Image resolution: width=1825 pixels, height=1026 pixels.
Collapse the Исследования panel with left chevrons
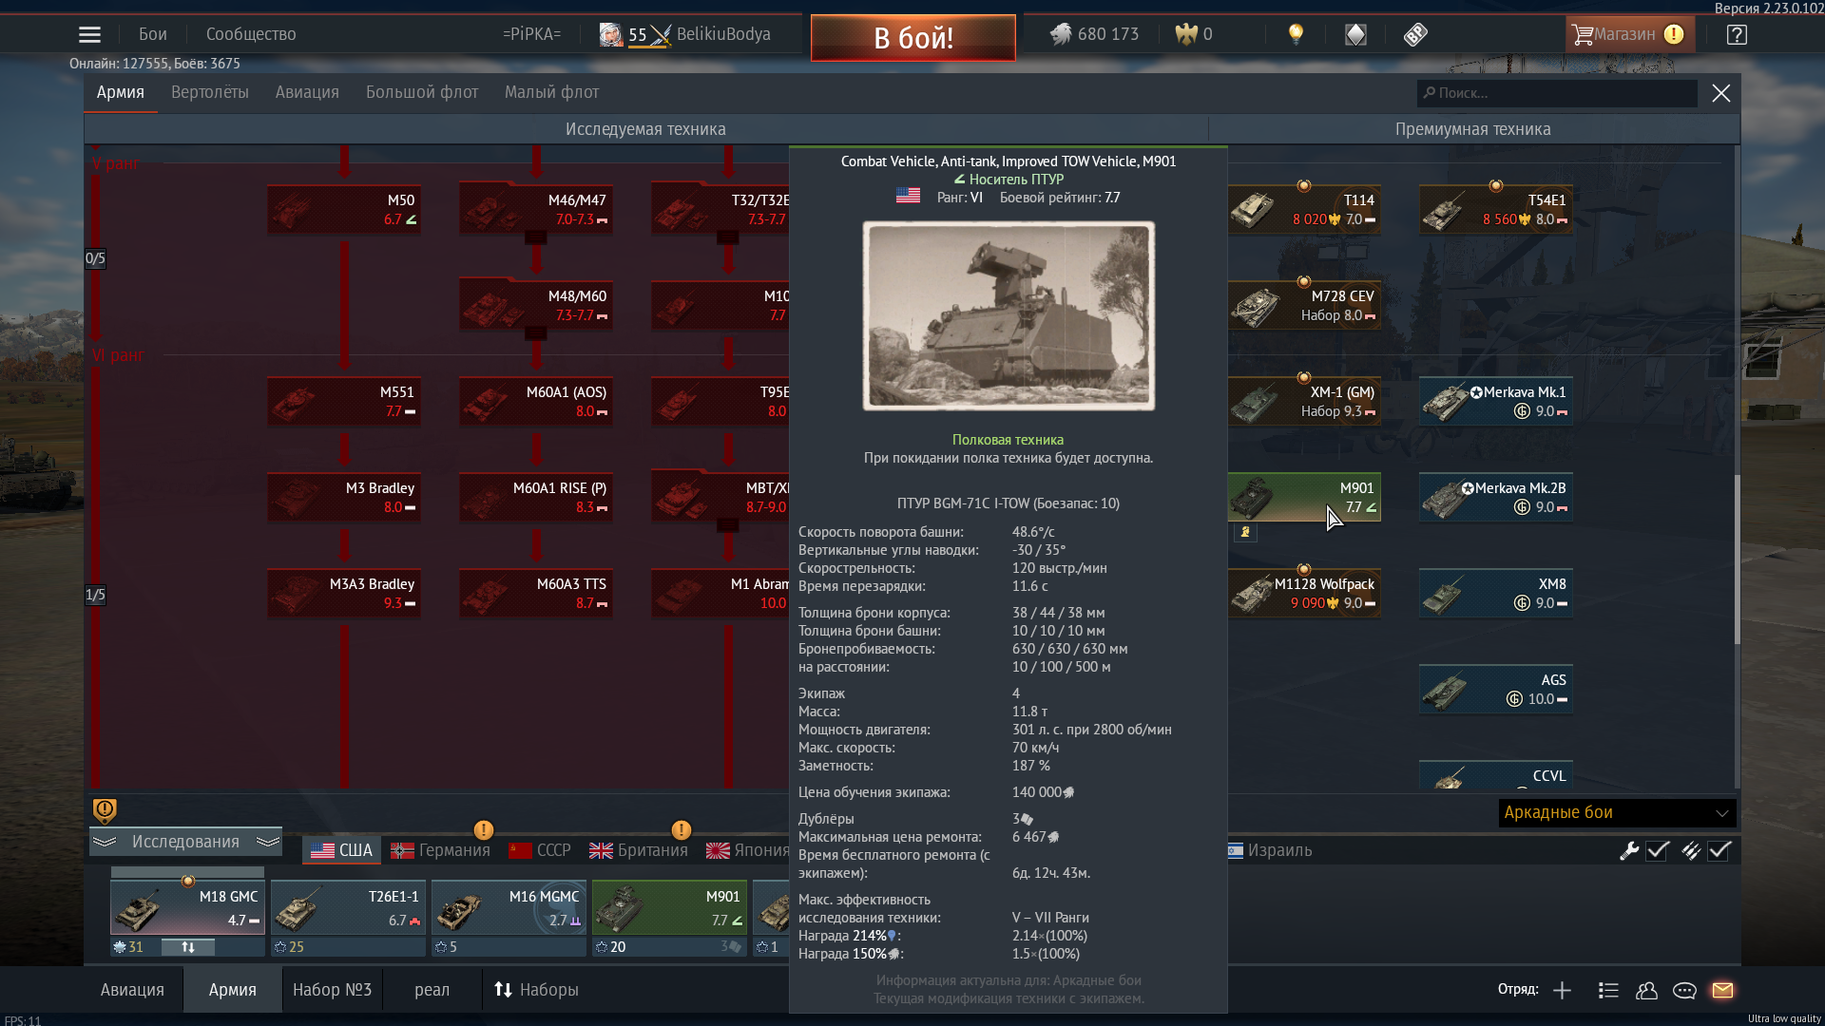105,842
